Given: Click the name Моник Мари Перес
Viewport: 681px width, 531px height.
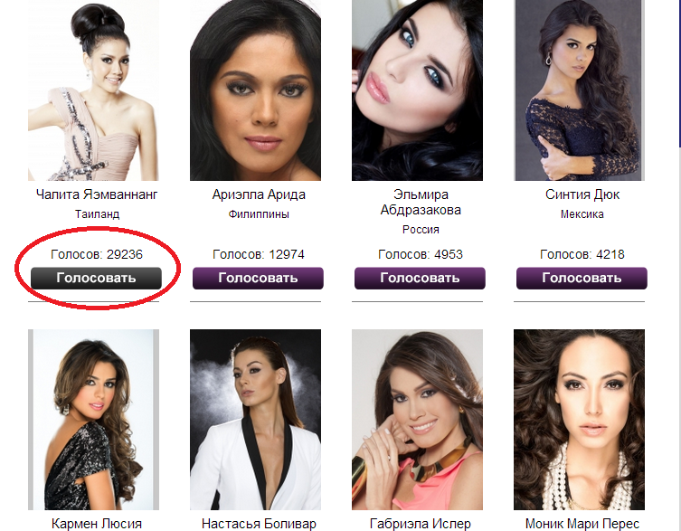Looking at the screenshot, I should pyautogui.click(x=582, y=524).
